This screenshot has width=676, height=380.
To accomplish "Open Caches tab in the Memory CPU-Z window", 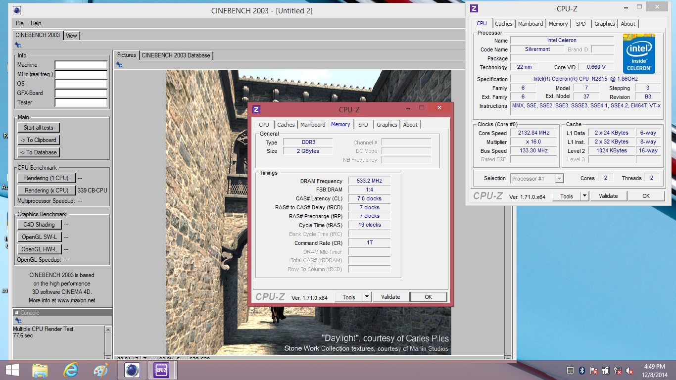I will (x=286, y=125).
